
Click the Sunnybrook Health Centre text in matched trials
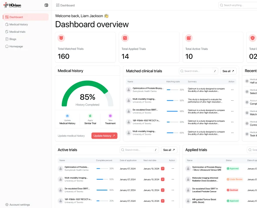tap(145, 91)
